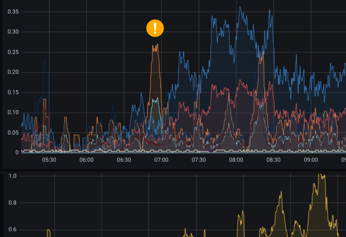
Task: Select the faint blue spike above 05:30
Action: [44, 61]
